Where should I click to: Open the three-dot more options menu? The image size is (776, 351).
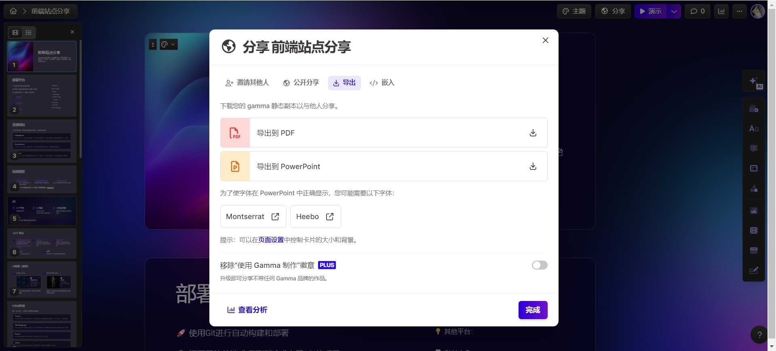point(740,11)
